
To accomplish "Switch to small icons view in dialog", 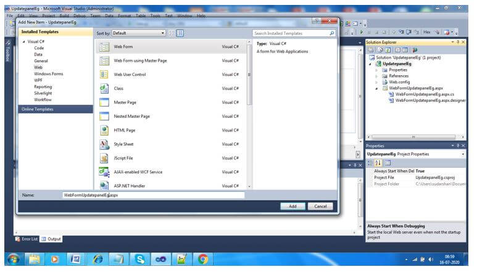I will tap(172, 33).
